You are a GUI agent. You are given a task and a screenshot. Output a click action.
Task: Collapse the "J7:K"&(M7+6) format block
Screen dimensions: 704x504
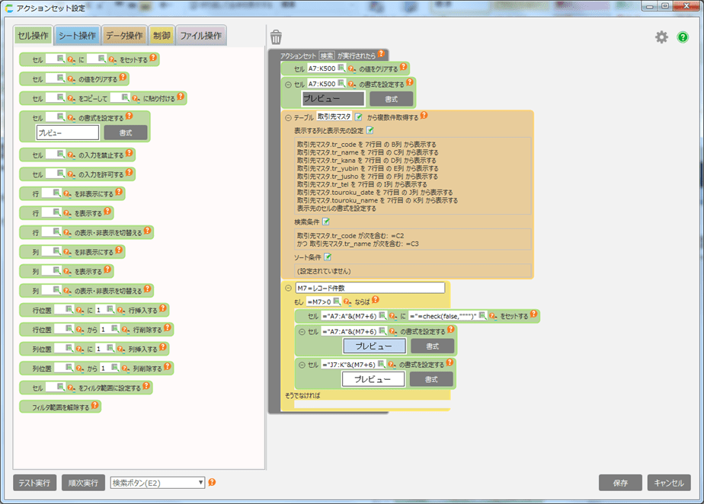click(302, 365)
